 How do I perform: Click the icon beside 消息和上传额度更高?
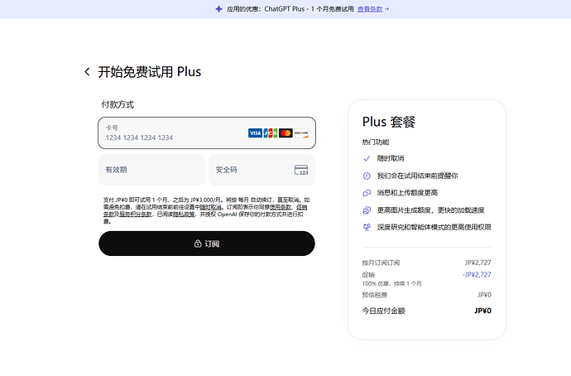coord(367,193)
